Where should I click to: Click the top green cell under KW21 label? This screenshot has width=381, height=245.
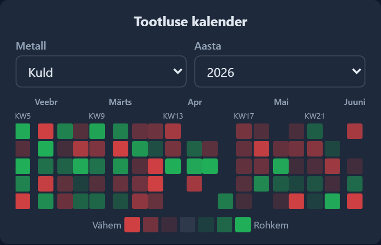[315, 131]
